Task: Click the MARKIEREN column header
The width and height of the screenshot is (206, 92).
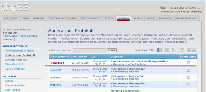Action: pyautogui.click(x=189, y=57)
